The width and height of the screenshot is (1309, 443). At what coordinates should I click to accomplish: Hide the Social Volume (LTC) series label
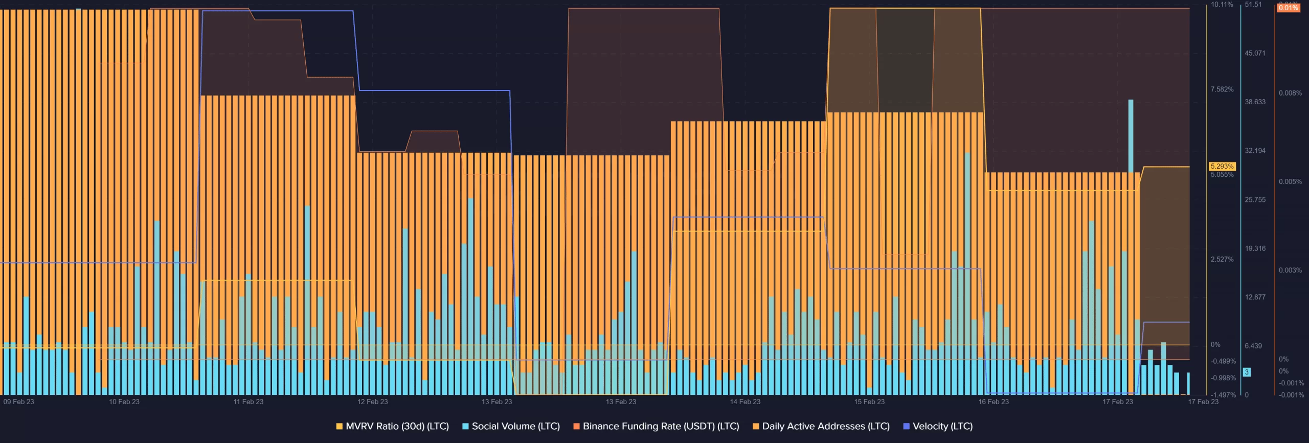[x=515, y=426]
